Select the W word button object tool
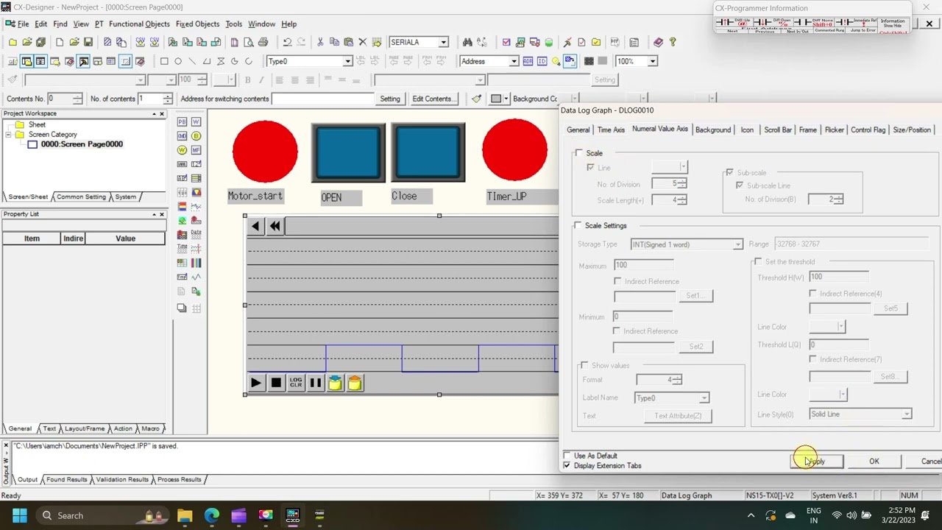The height and width of the screenshot is (530, 942). [x=196, y=121]
